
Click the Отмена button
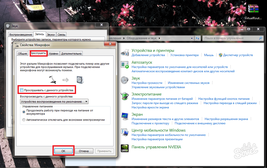(x=83, y=151)
